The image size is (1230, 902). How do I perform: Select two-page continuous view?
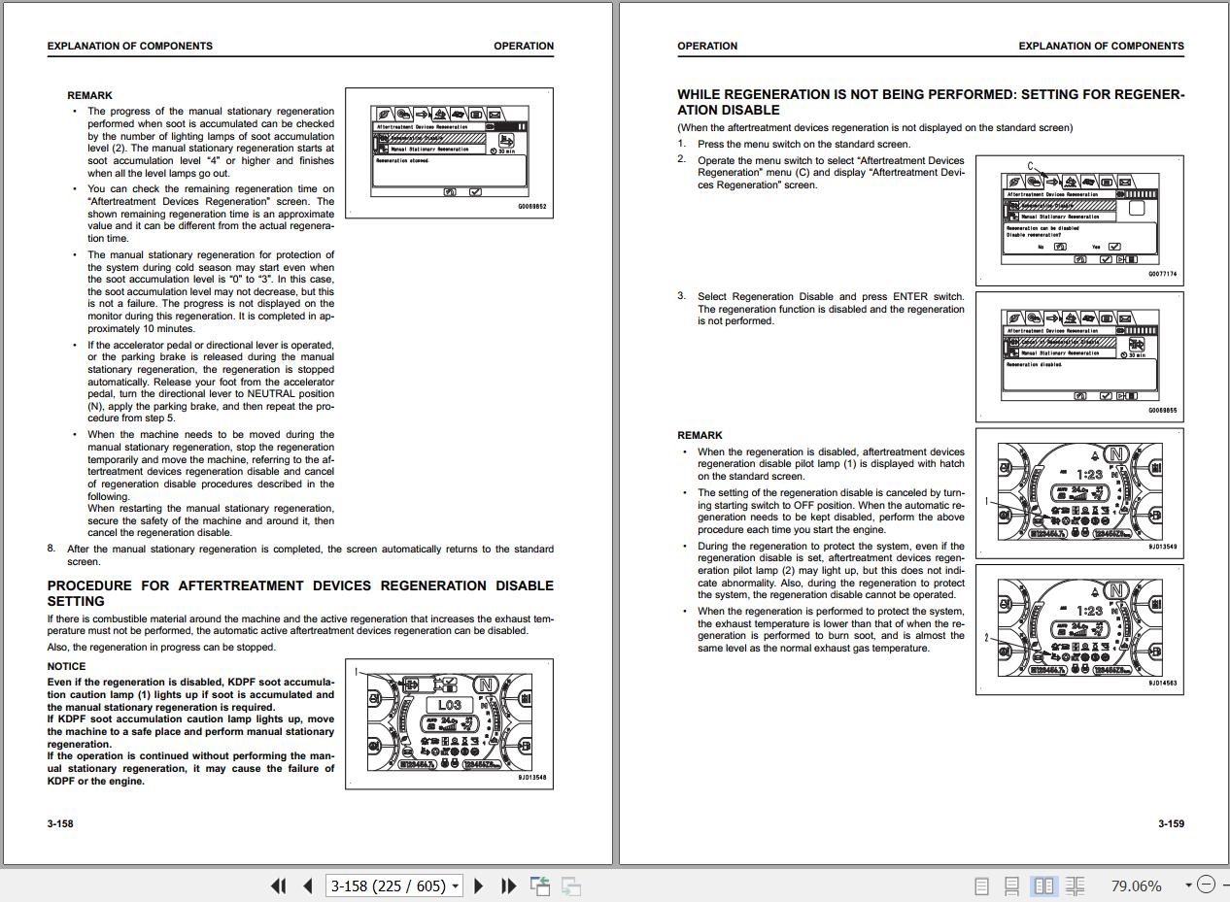[1076, 885]
